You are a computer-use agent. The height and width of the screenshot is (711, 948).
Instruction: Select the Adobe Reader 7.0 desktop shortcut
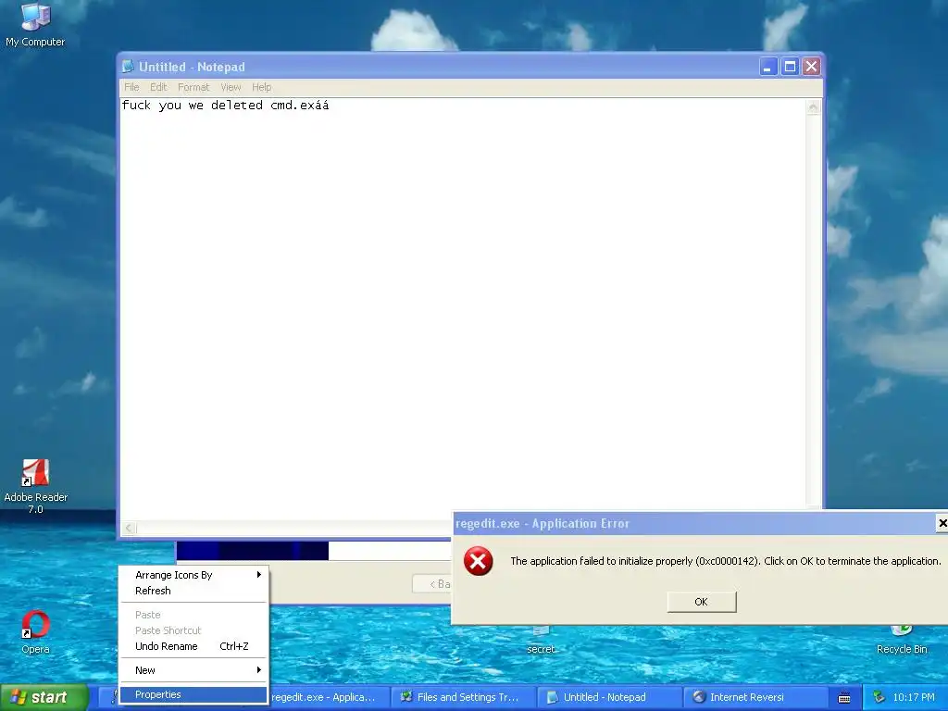36,486
